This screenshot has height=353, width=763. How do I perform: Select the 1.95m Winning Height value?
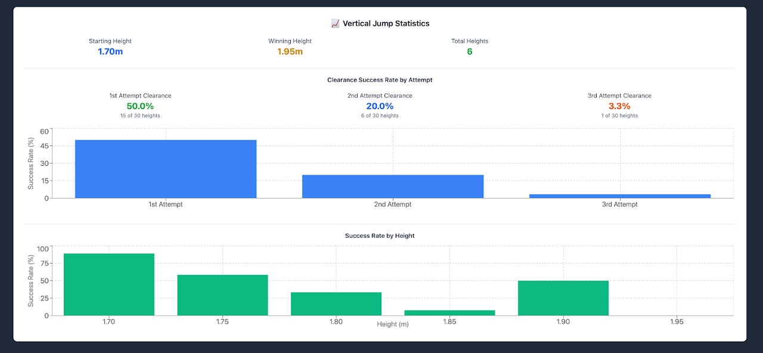[290, 51]
